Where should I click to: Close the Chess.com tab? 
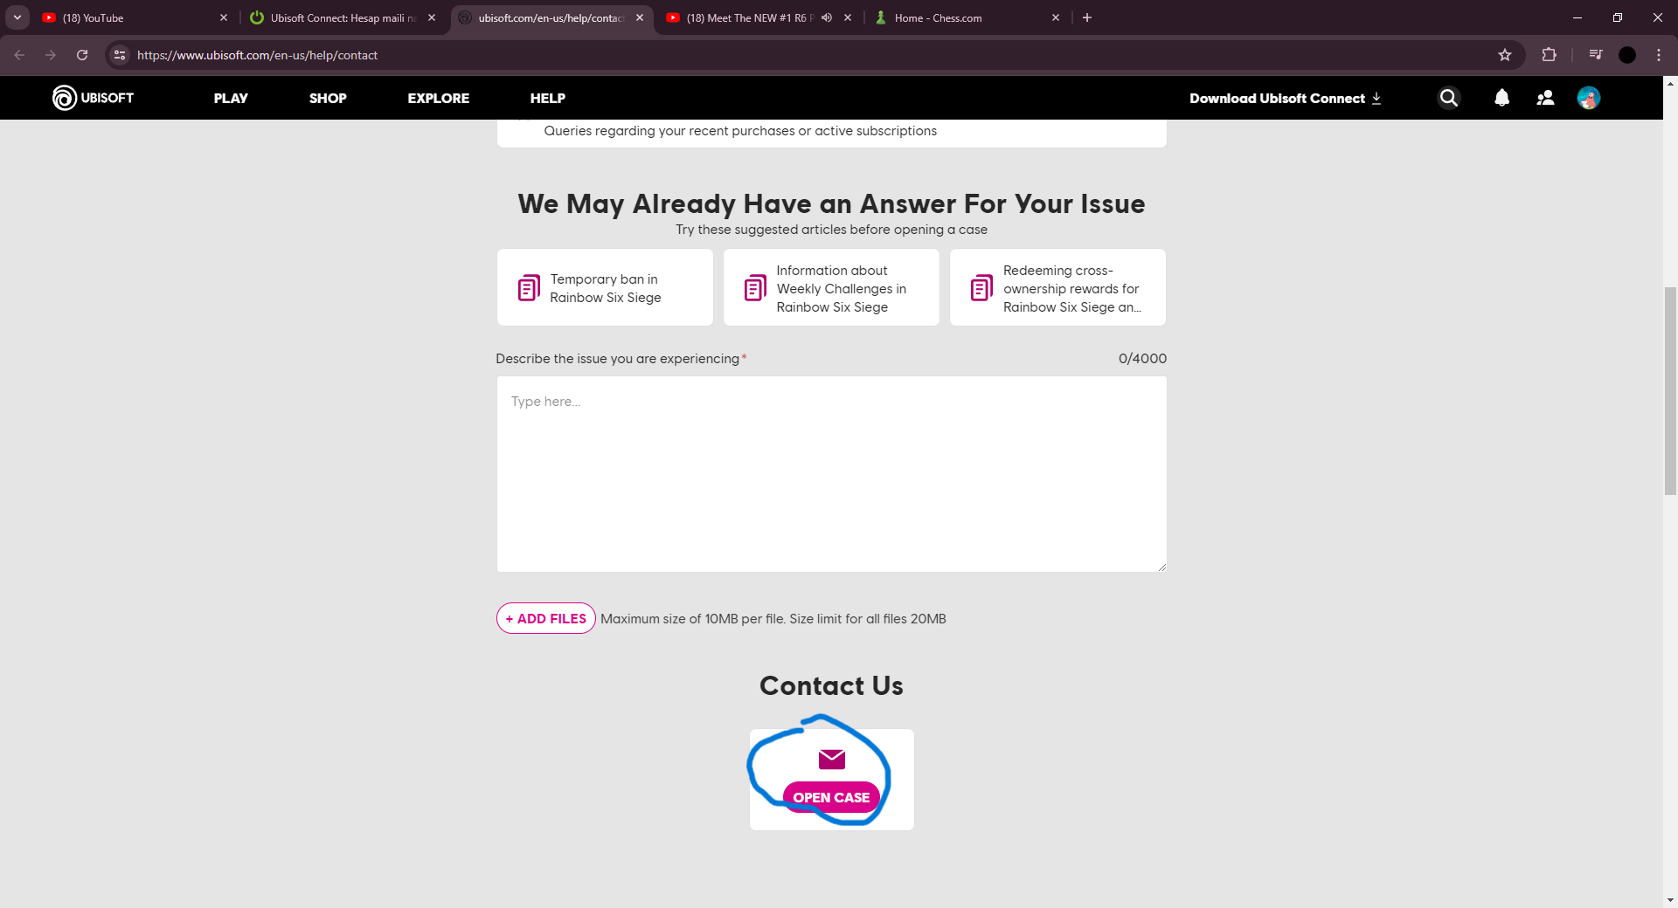point(1056,17)
